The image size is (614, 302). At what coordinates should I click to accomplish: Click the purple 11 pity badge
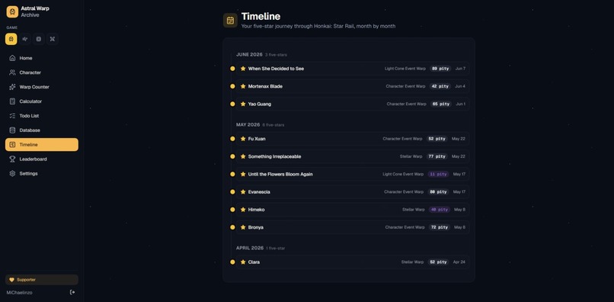438,174
